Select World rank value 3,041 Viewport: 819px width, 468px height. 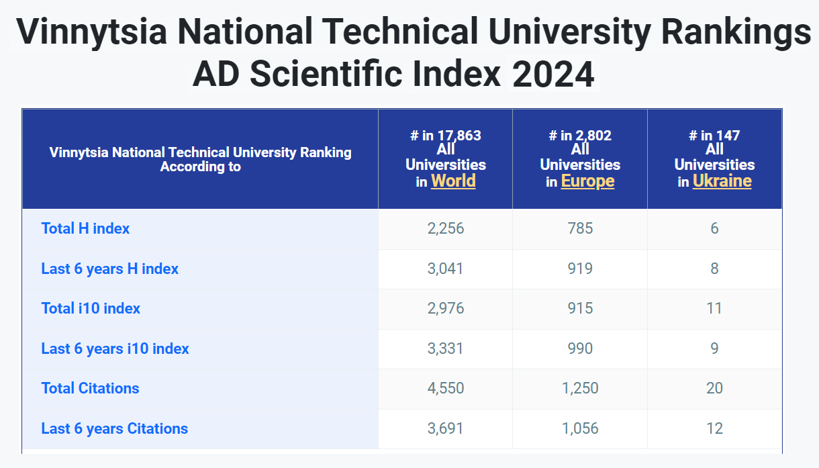coord(446,269)
